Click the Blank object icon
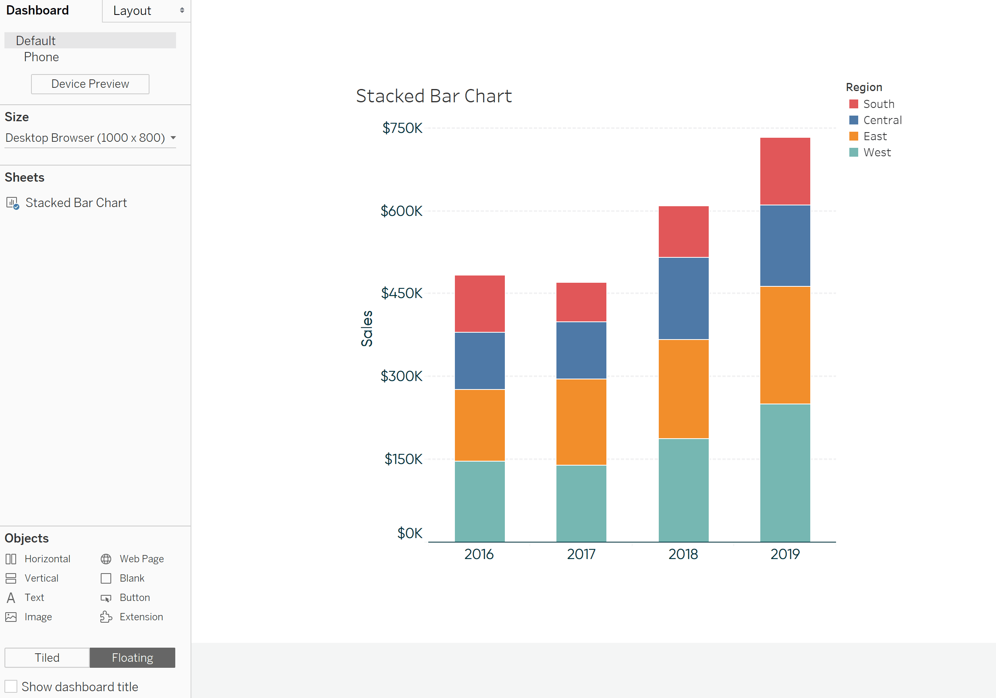The width and height of the screenshot is (996, 698). [x=106, y=578]
